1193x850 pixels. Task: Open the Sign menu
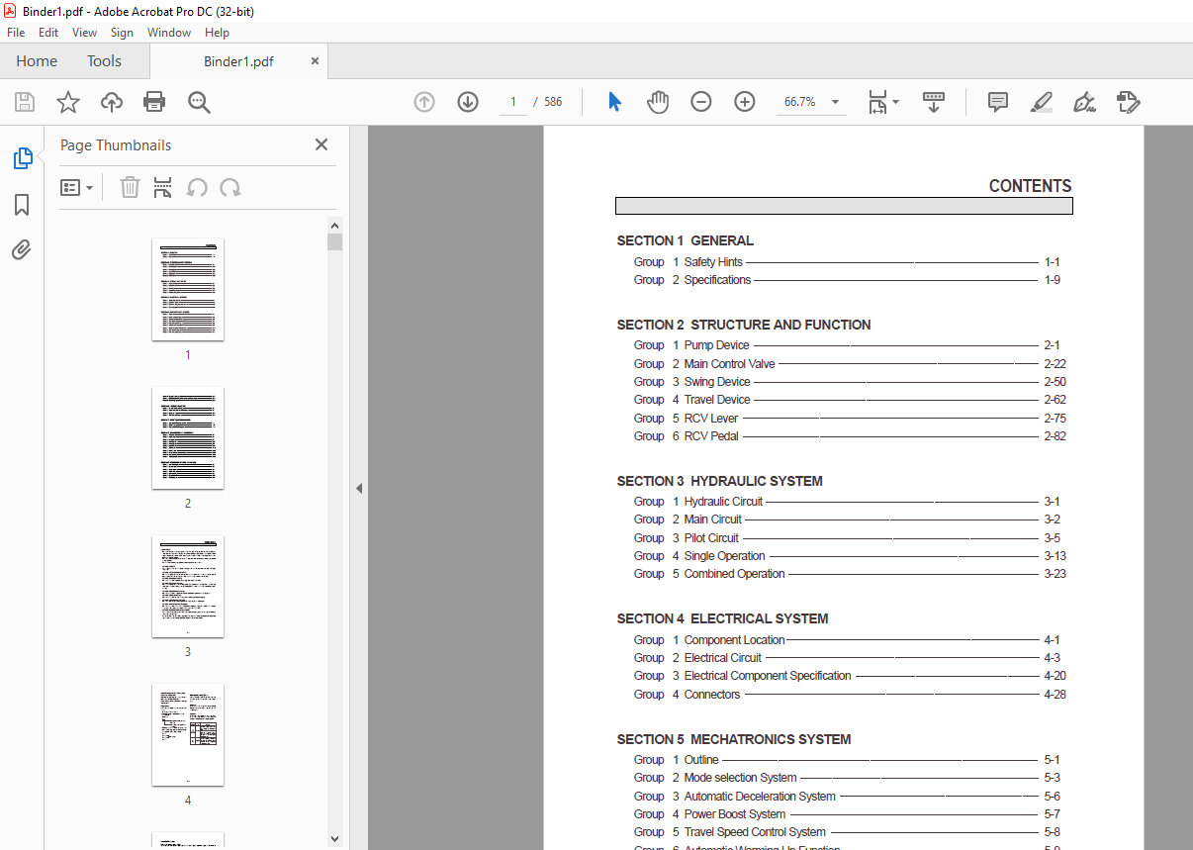pyautogui.click(x=122, y=33)
